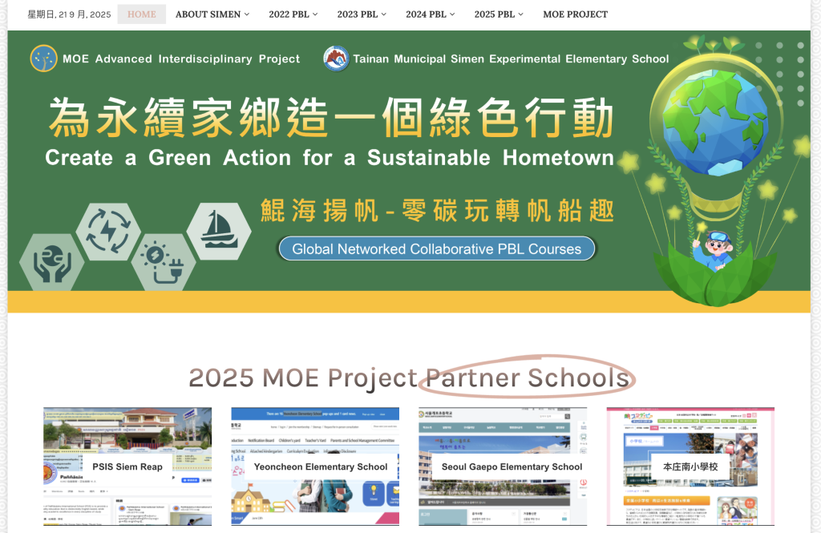This screenshot has width=821, height=533.
Task: Go to the HOME menu tab
Action: (x=142, y=14)
